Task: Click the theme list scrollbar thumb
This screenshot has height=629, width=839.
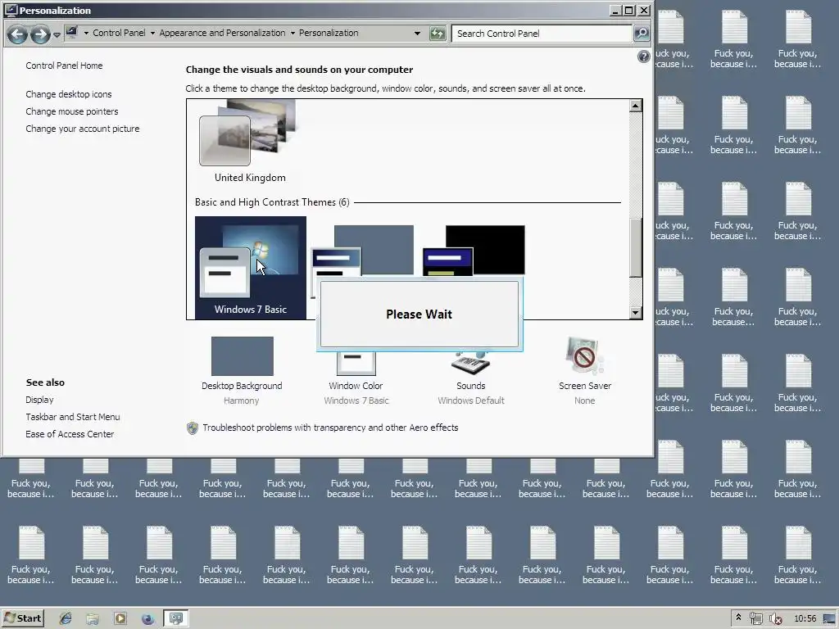Action: [x=636, y=248]
